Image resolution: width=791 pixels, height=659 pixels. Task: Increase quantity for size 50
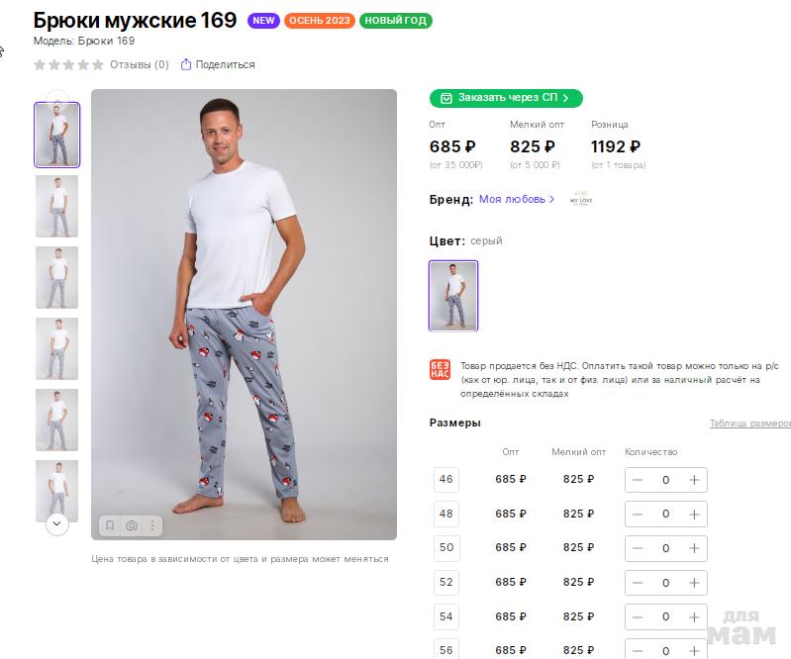695,548
